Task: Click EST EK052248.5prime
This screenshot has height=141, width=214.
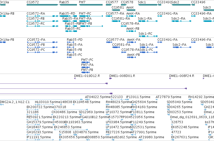Action: [185, 127]
